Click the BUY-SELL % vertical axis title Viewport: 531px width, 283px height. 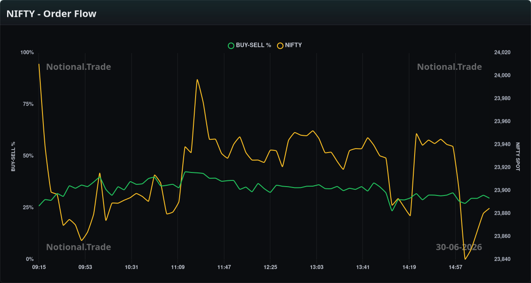(x=13, y=156)
